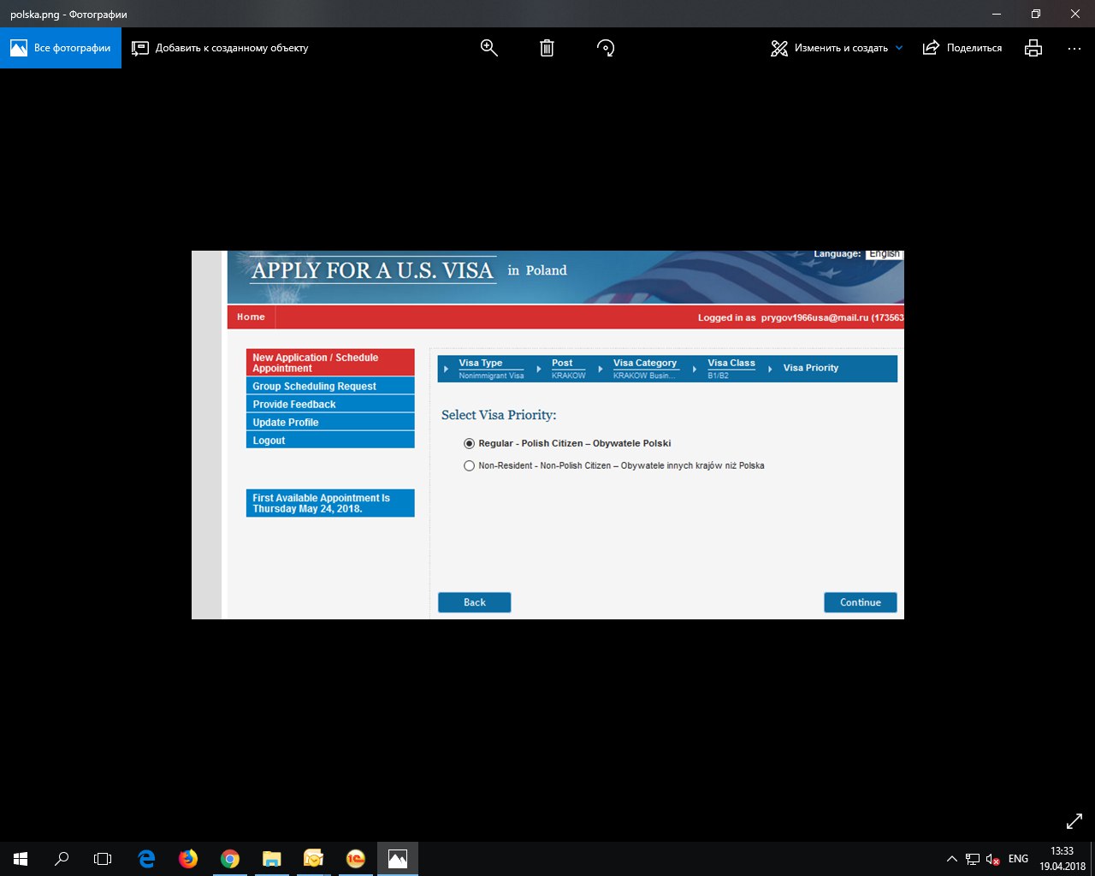Select Non-Resident - Non-Polish Citizen radio option
This screenshot has height=876, width=1095.
click(x=469, y=465)
